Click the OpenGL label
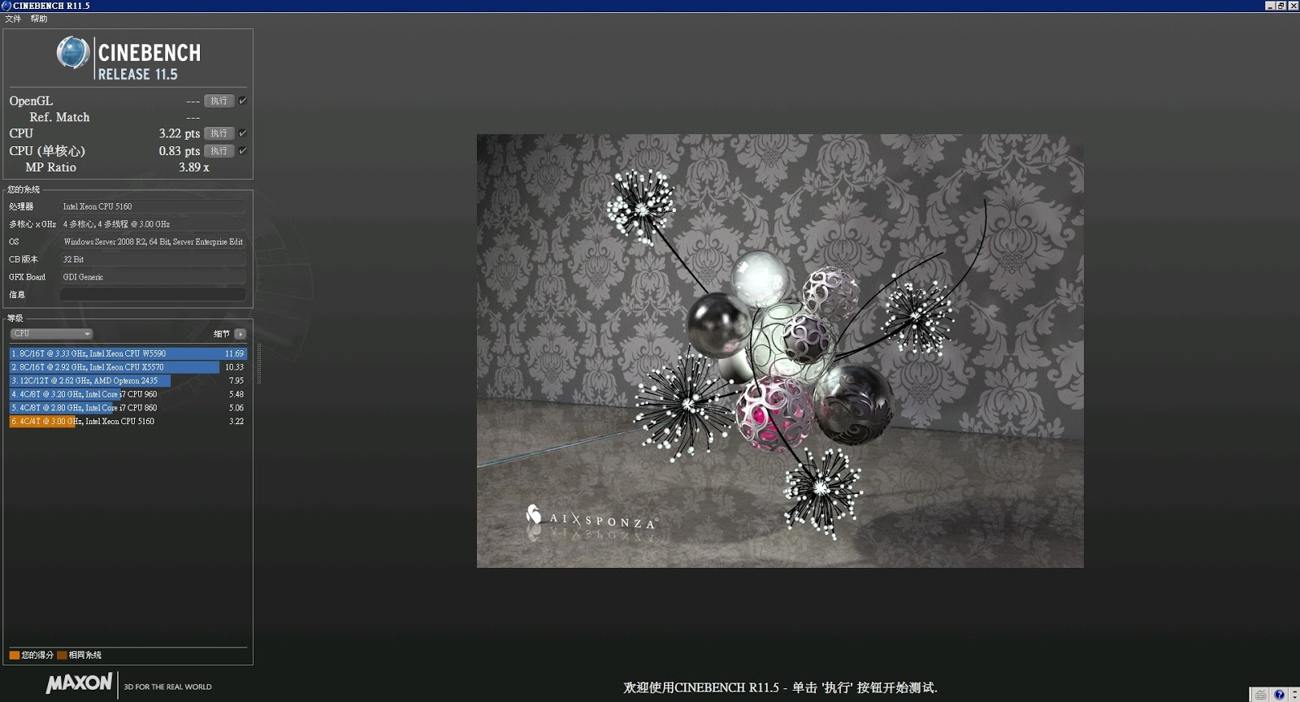This screenshot has width=1300, height=702. (x=31, y=101)
